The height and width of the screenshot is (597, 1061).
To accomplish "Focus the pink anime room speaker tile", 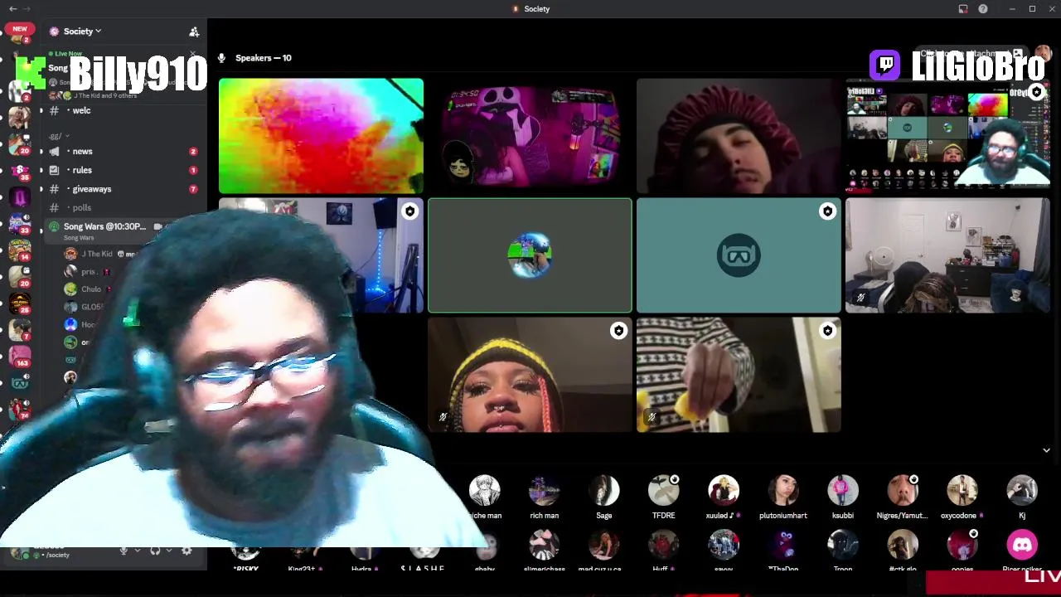I will point(530,136).
